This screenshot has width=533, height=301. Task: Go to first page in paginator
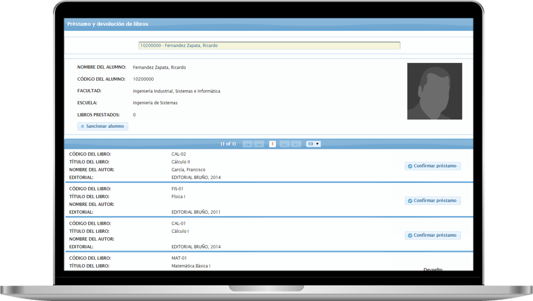point(247,144)
